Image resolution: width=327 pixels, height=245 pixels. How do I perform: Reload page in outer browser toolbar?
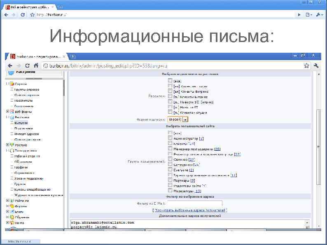23,15
